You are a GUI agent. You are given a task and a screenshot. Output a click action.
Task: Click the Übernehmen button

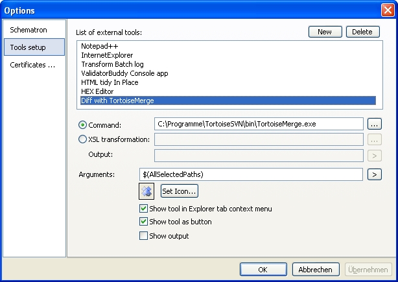[368, 269]
